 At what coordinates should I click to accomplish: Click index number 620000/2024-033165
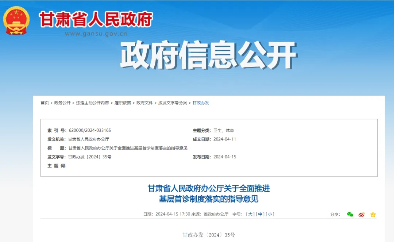click(x=90, y=130)
